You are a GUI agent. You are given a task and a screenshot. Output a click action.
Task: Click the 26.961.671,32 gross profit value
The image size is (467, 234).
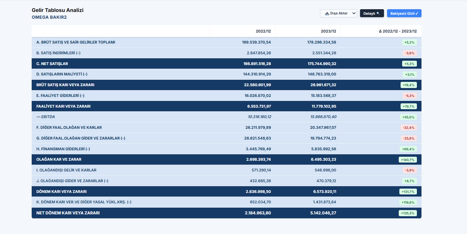point(323,85)
